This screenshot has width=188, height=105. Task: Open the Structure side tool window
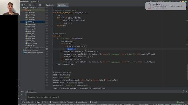19,84
